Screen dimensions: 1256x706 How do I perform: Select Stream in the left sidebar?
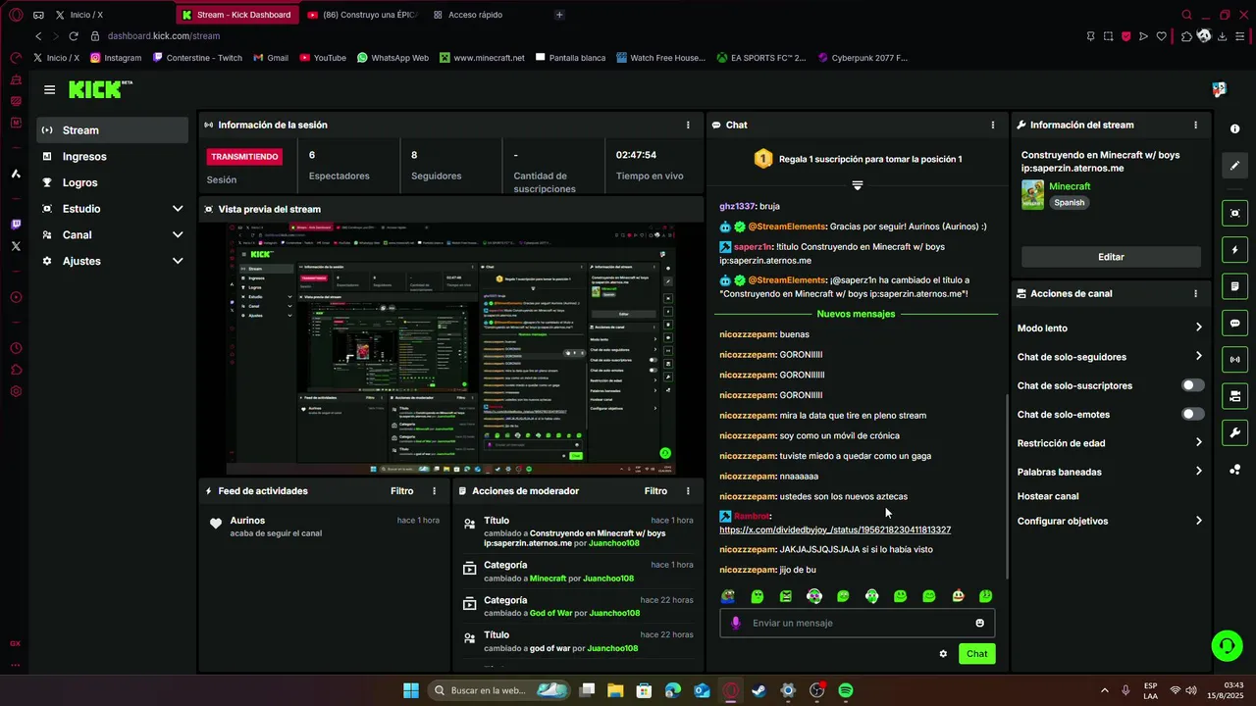tap(113, 130)
